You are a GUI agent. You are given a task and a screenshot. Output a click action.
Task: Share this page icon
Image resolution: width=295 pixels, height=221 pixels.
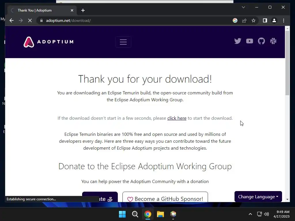click(244, 20)
